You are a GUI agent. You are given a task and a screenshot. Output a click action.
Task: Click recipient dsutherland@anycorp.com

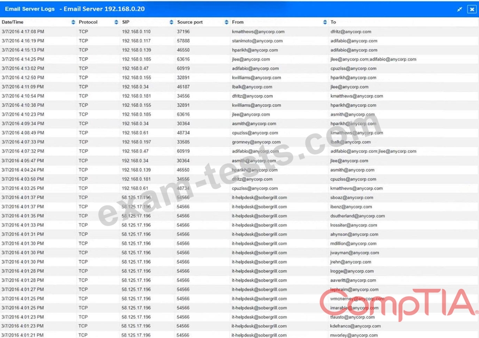click(357, 216)
